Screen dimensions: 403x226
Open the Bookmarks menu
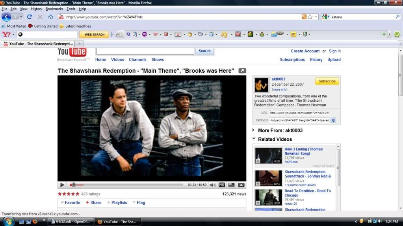[x=54, y=9]
